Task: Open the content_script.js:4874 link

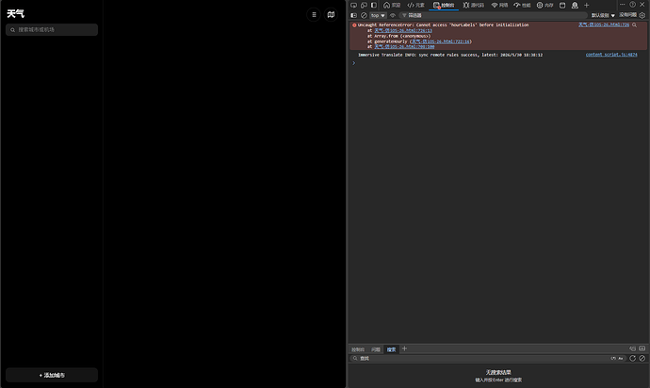Action: coord(611,55)
